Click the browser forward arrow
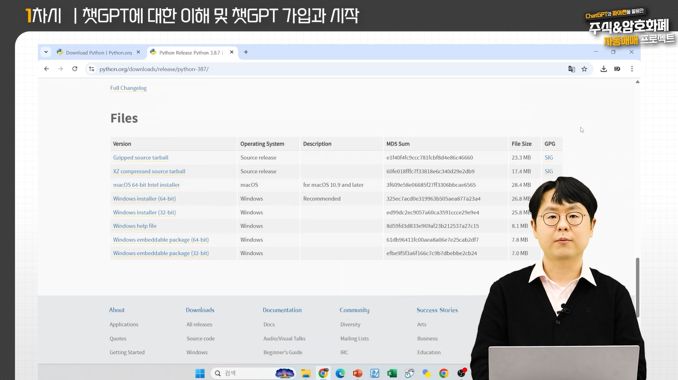 [x=60, y=69]
